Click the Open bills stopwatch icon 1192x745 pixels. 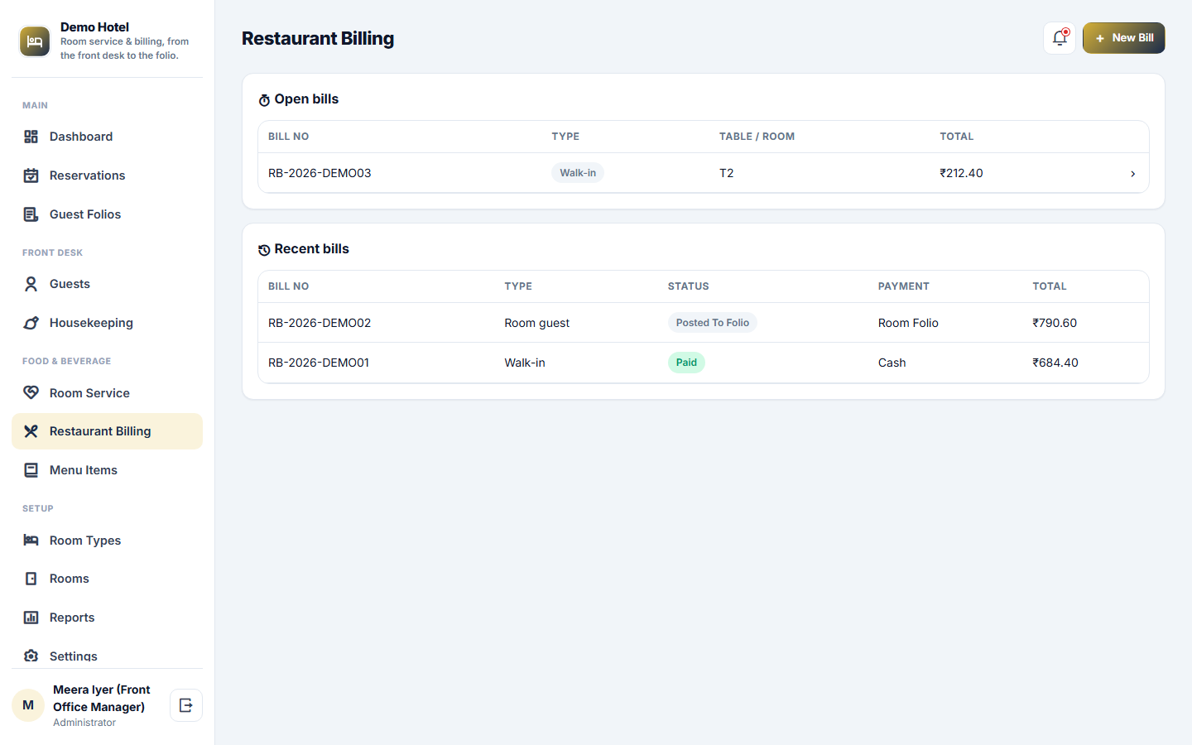point(264,100)
